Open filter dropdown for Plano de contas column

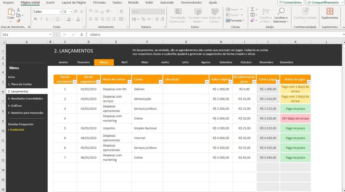129,82
